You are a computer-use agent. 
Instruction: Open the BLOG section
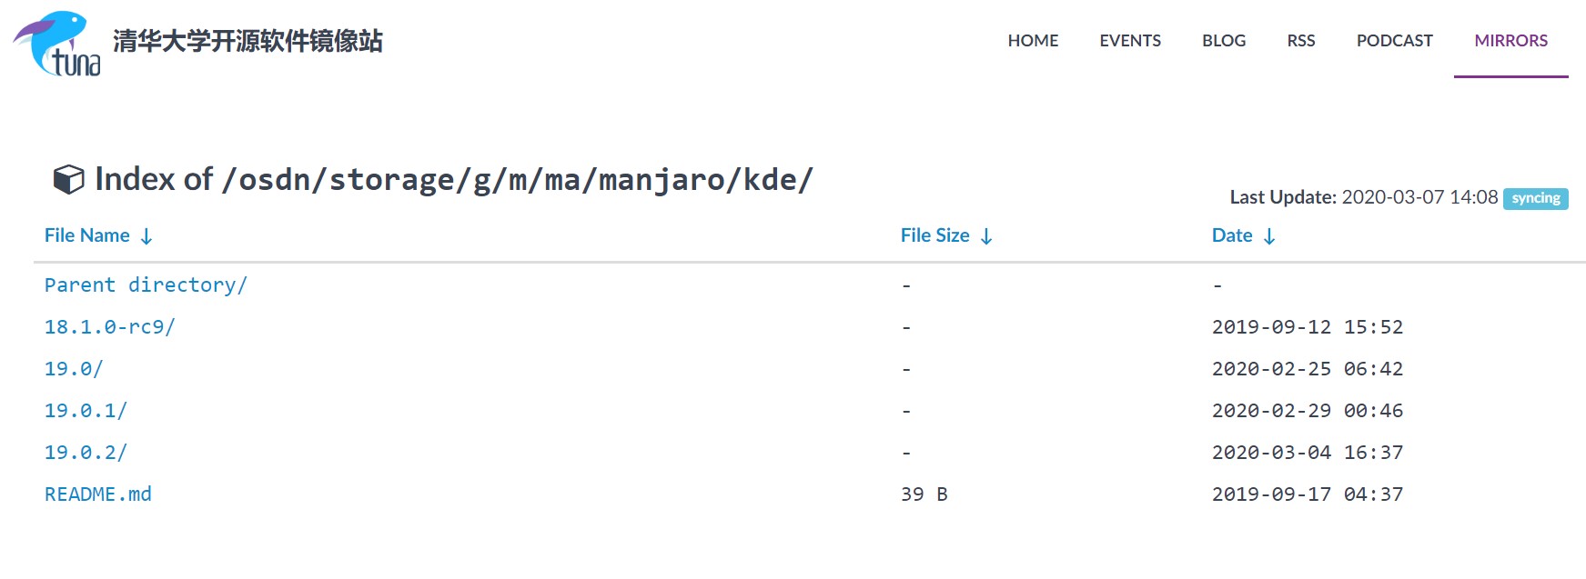(1224, 41)
